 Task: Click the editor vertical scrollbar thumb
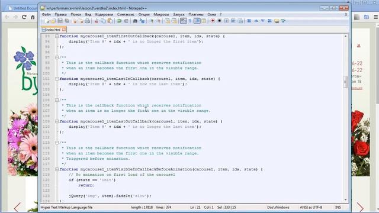345,82
